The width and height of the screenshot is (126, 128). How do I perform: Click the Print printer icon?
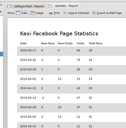(x=51, y=13)
